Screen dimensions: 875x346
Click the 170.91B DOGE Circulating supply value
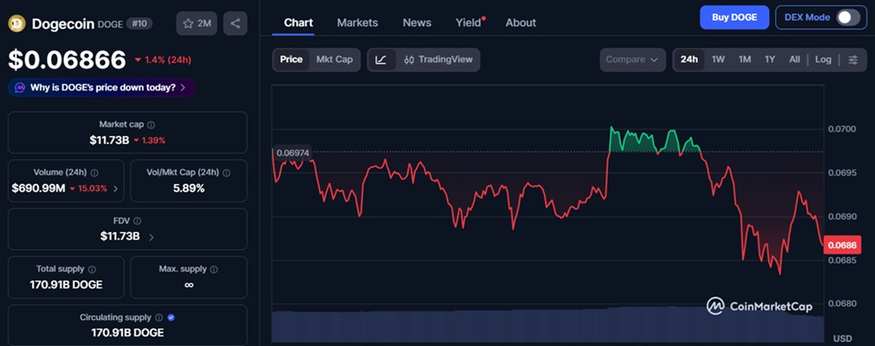coord(127,332)
